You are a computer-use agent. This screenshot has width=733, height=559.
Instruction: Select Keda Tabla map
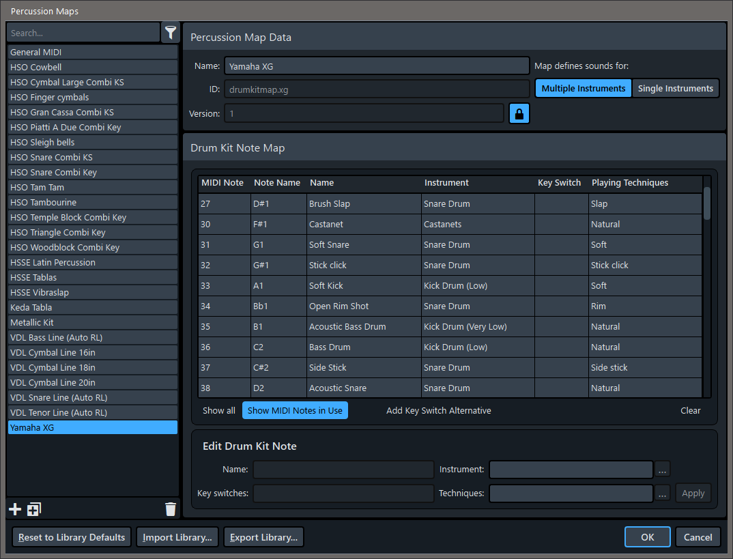click(93, 308)
